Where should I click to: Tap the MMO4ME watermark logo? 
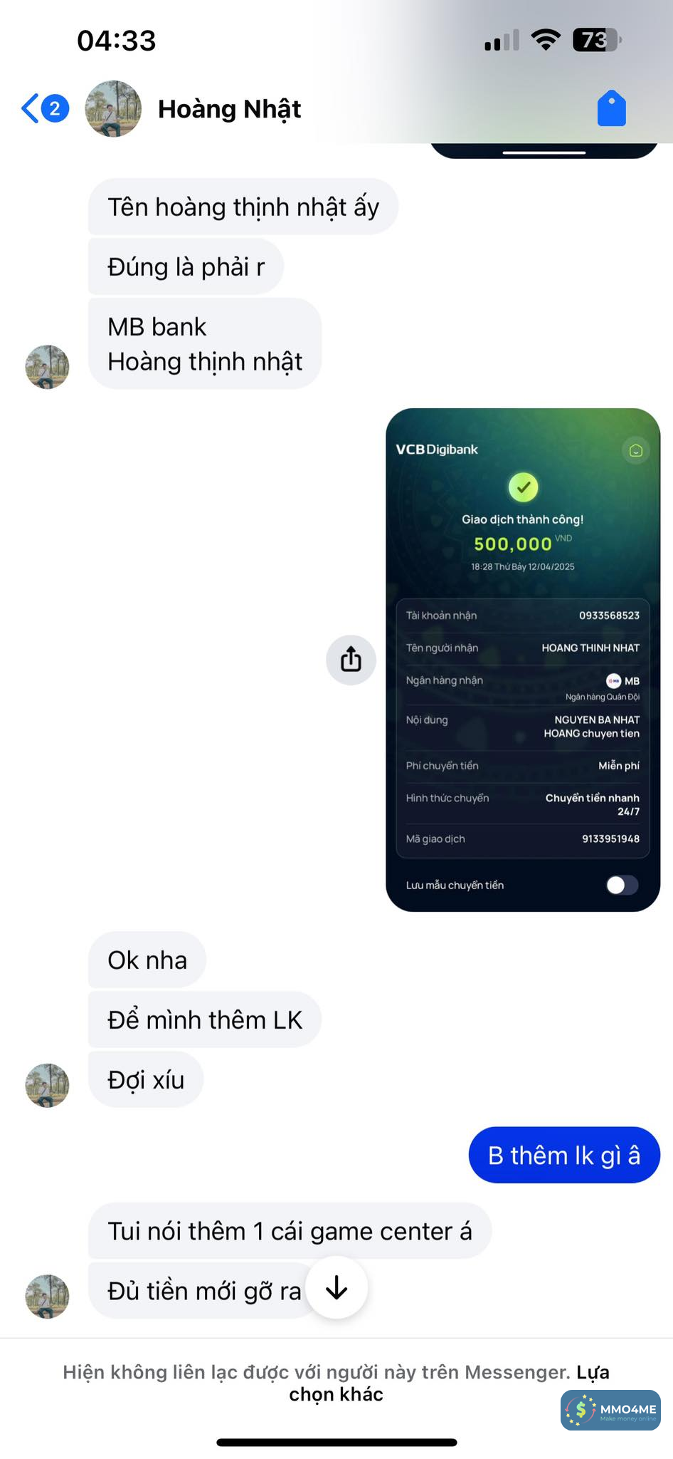(x=610, y=1409)
